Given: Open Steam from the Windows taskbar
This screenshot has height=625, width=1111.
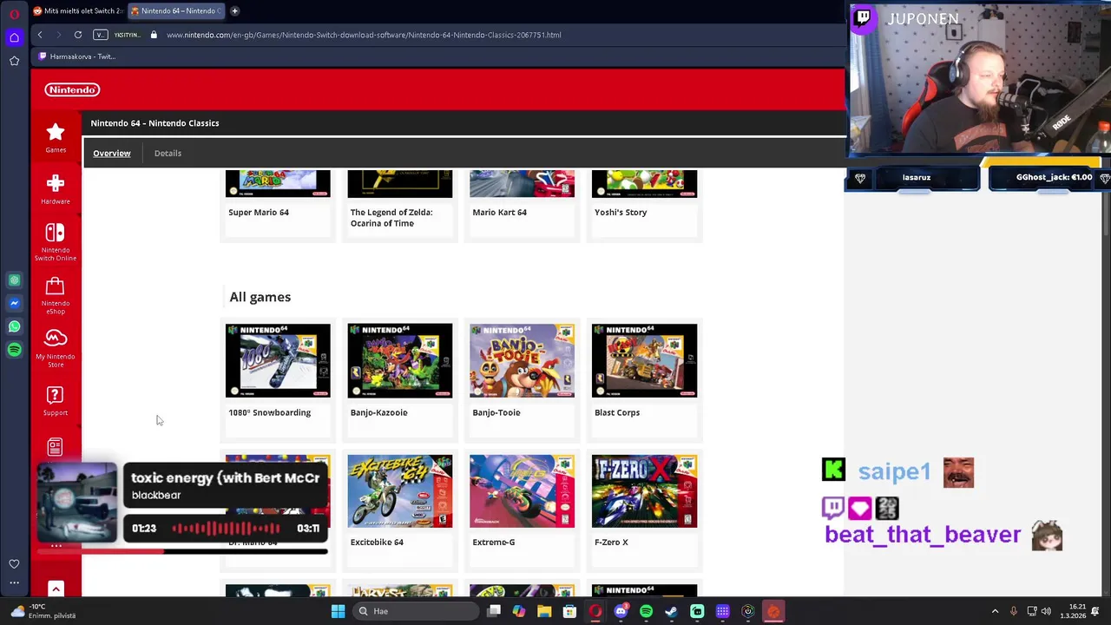Looking at the screenshot, I should 671,611.
